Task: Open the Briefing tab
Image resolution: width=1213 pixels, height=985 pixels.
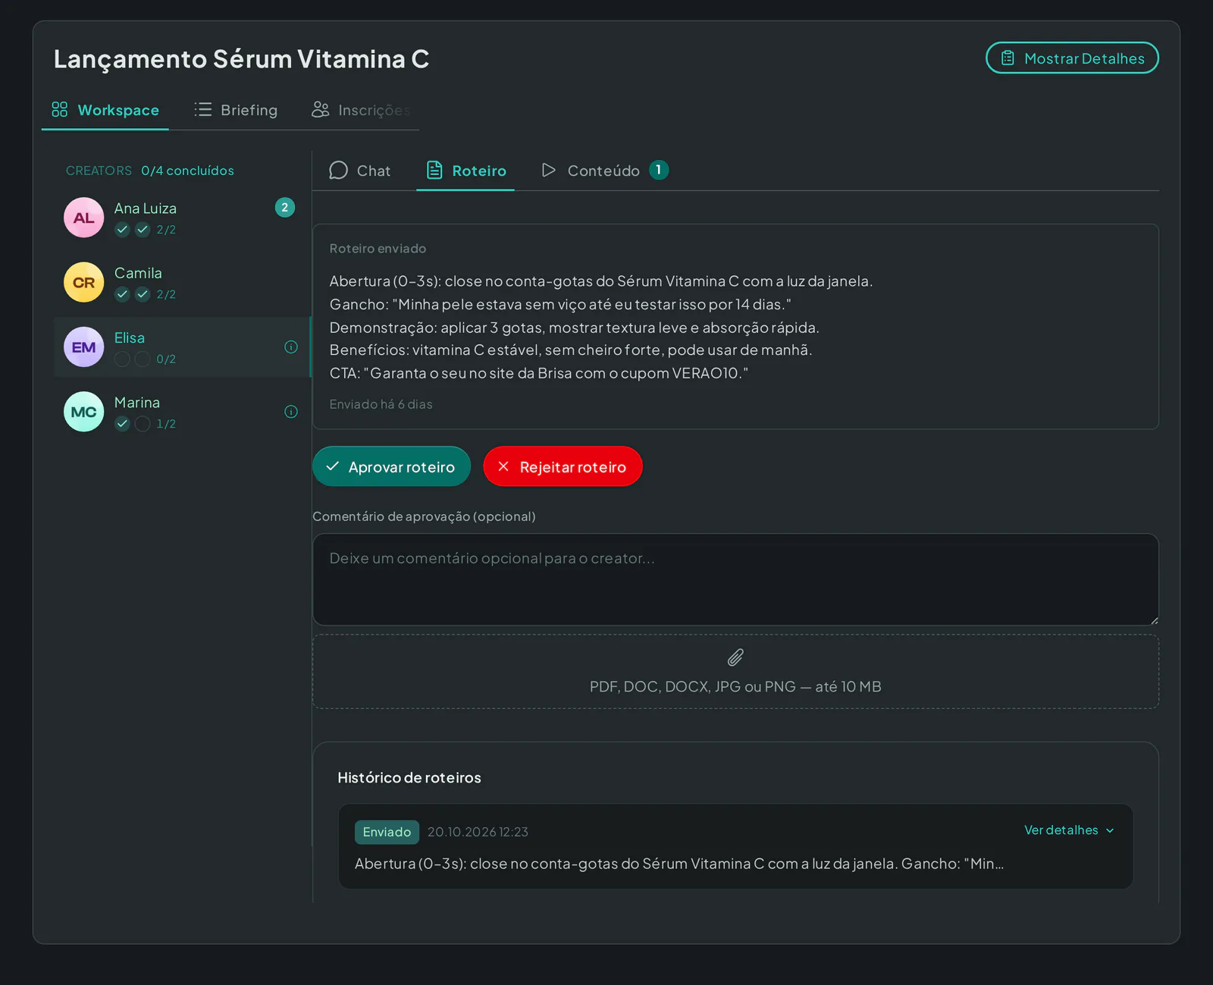Action: click(236, 110)
